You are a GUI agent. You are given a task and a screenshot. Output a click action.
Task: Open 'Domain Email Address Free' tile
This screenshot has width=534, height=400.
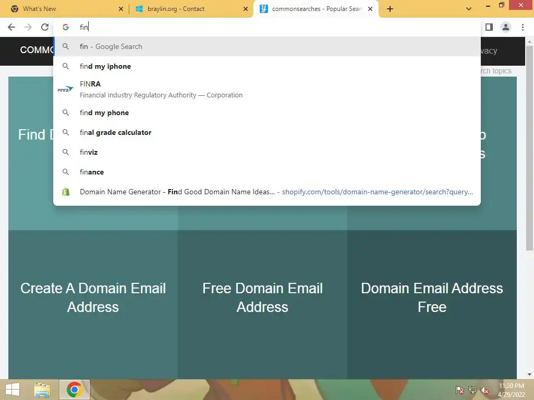[432, 304]
